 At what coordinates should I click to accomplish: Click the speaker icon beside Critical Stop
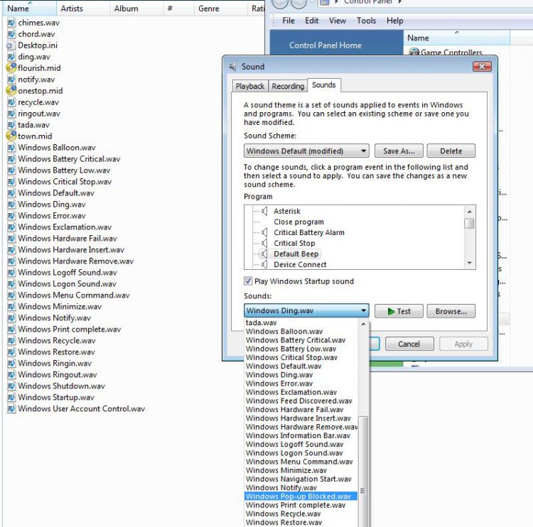(x=264, y=244)
